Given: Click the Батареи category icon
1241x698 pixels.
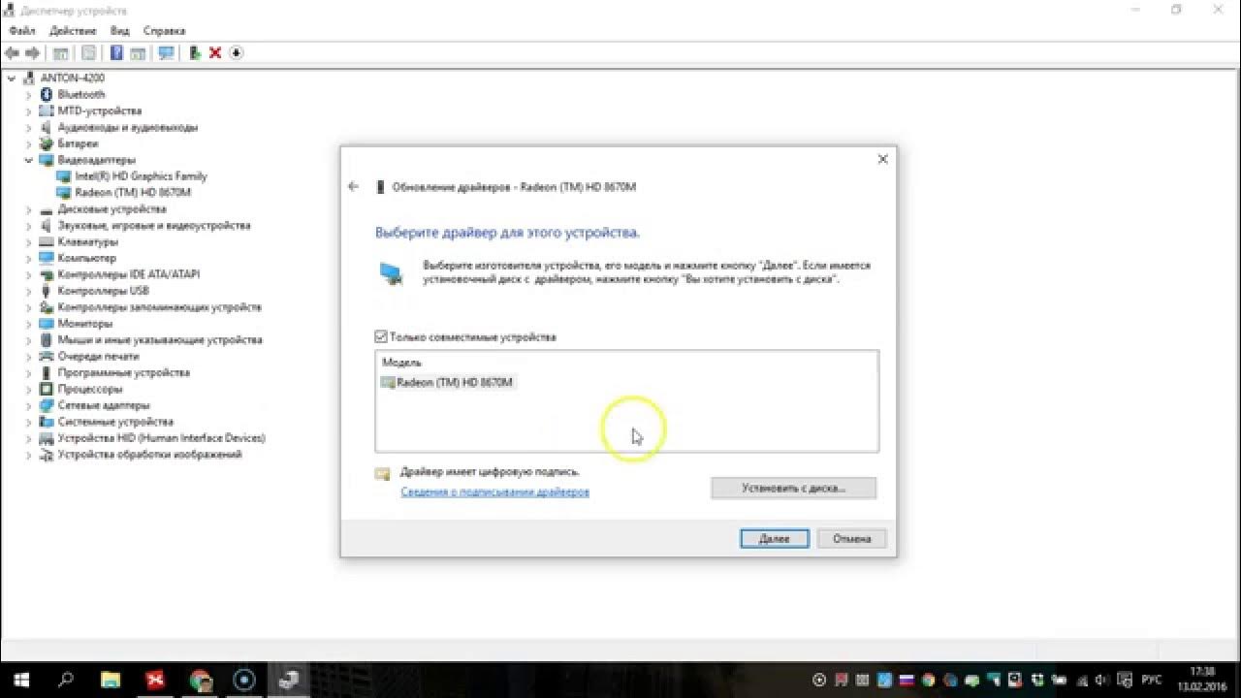Looking at the screenshot, I should click(x=46, y=143).
